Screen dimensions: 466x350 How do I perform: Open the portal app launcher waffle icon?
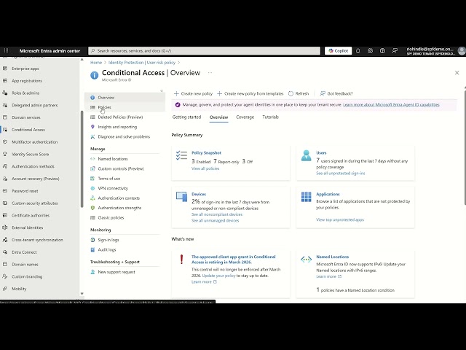(x=6, y=50)
